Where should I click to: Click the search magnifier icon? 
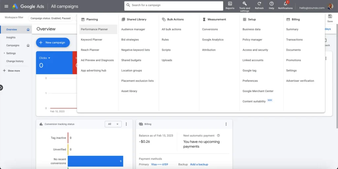click(x=128, y=5)
